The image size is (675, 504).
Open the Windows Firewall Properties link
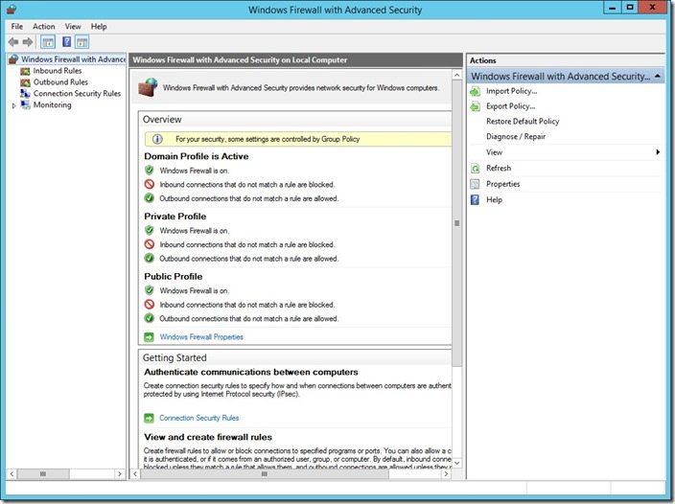tap(201, 337)
